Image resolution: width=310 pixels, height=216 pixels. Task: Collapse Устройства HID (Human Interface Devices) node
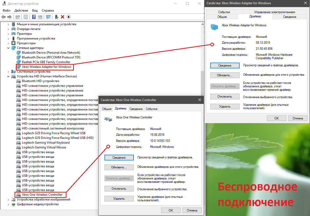[8, 77]
